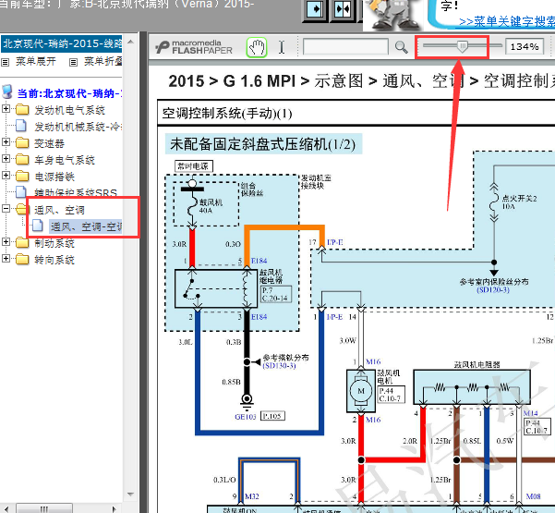
Task: Click the P.105 page reference box
Action: tap(272, 416)
